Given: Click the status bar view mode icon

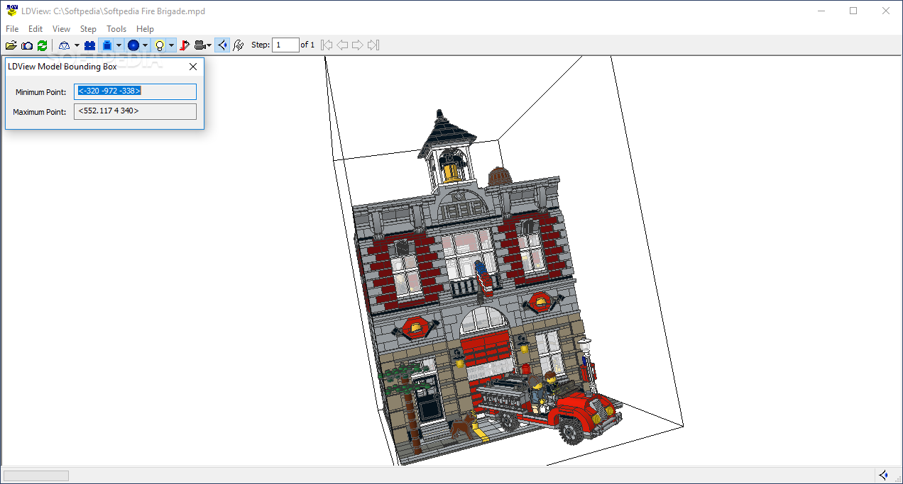Looking at the screenshot, I should [884, 475].
